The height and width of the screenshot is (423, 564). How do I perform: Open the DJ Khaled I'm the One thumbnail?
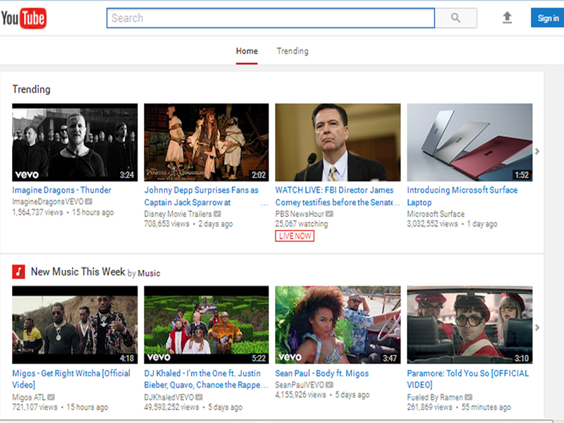(x=206, y=325)
